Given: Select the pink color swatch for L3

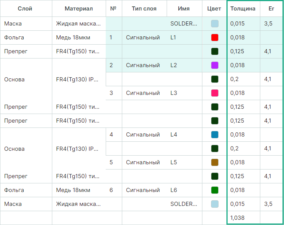Looking at the screenshot, I should coord(215,93).
